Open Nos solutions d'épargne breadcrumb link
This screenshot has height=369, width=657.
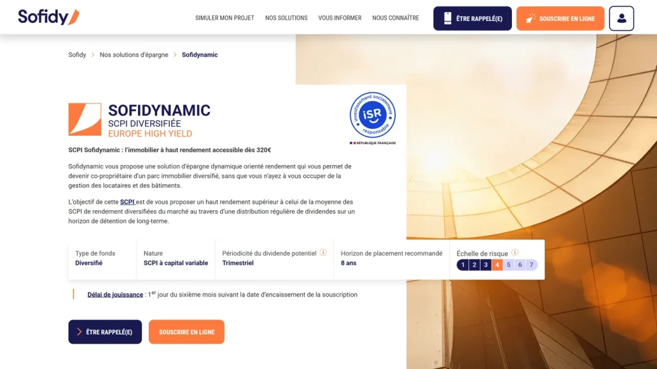tap(133, 55)
